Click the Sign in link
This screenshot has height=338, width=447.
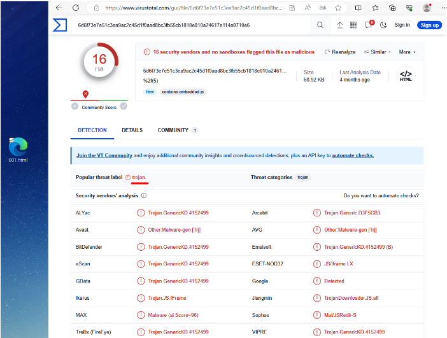click(402, 25)
